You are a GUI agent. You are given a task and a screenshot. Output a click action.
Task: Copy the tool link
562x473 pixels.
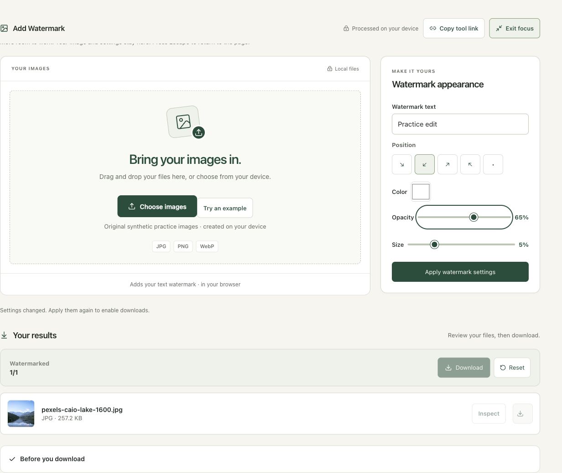[454, 28]
